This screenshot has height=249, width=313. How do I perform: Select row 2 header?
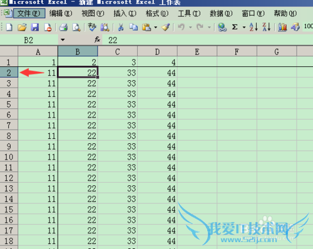(9, 73)
